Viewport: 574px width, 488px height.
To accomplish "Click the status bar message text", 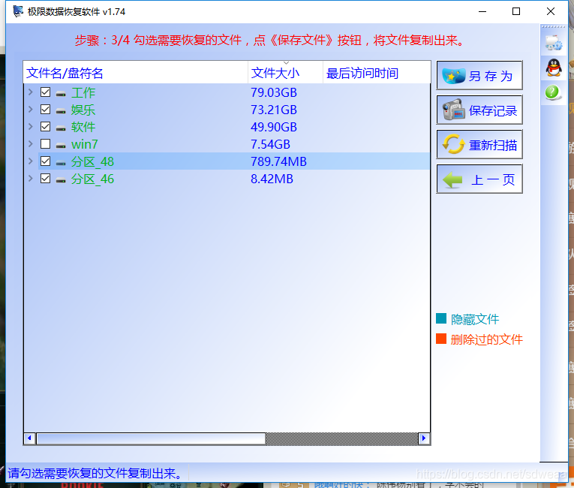I will 95,473.
